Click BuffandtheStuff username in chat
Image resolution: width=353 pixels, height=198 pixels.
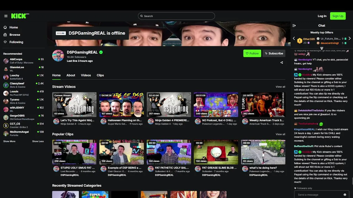[x=304, y=146]
